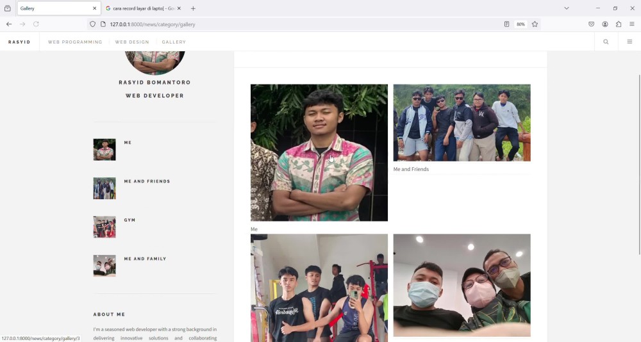Open the masked family selfie photo

pos(462,285)
